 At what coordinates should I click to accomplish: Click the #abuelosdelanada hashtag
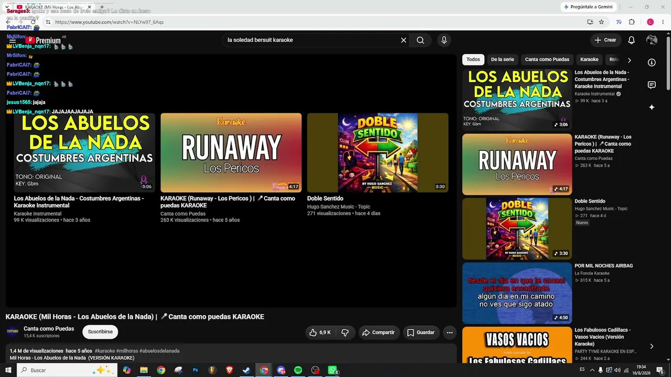[159, 351]
